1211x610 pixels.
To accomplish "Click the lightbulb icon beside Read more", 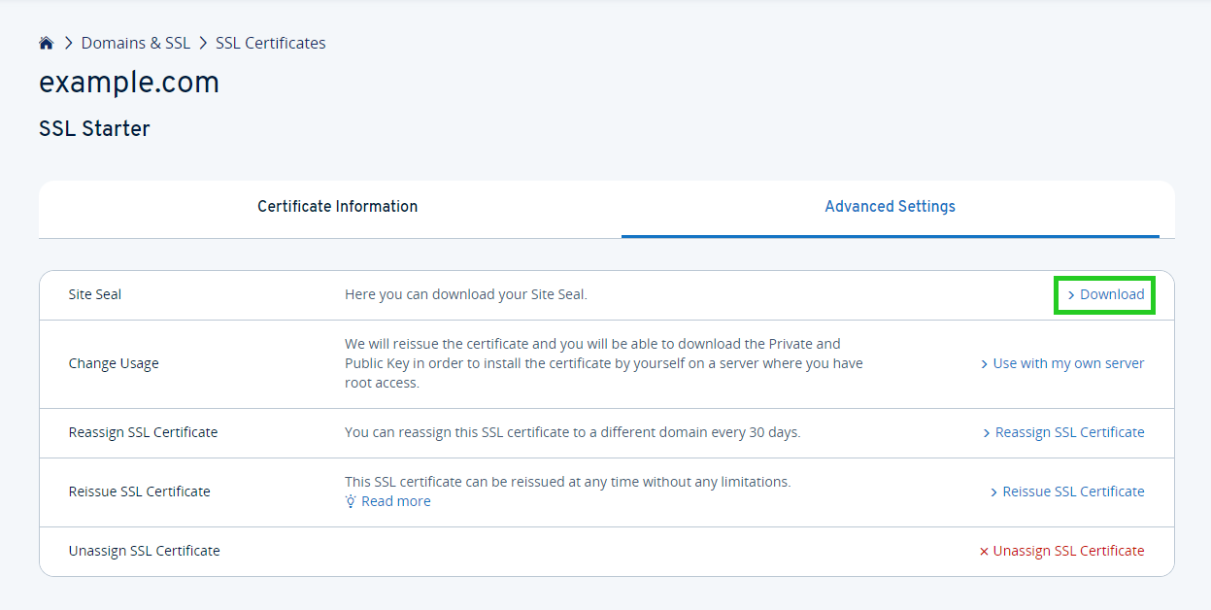I will pos(351,501).
